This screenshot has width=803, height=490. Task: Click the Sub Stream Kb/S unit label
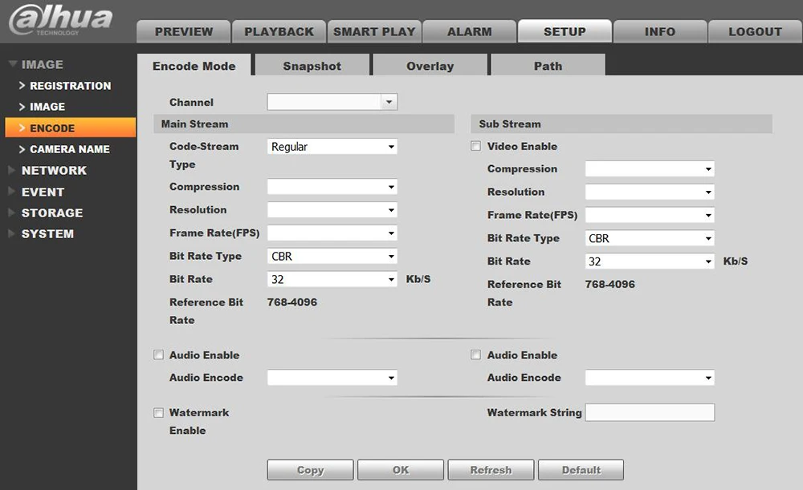(736, 261)
